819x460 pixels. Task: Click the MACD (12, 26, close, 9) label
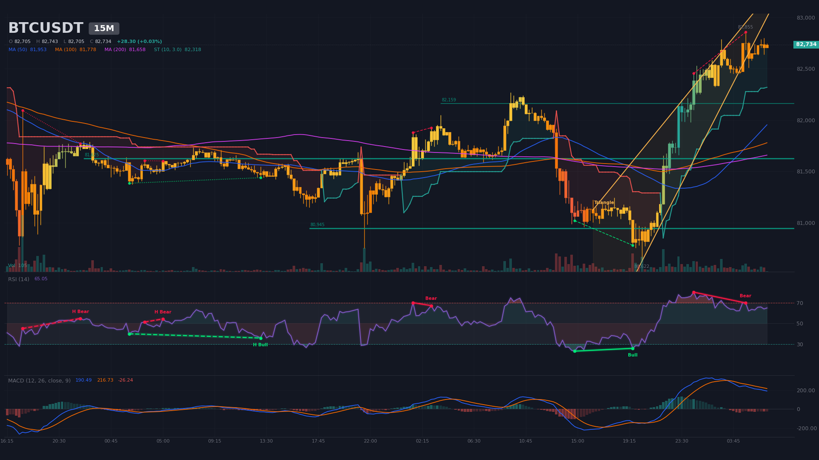[39, 380]
